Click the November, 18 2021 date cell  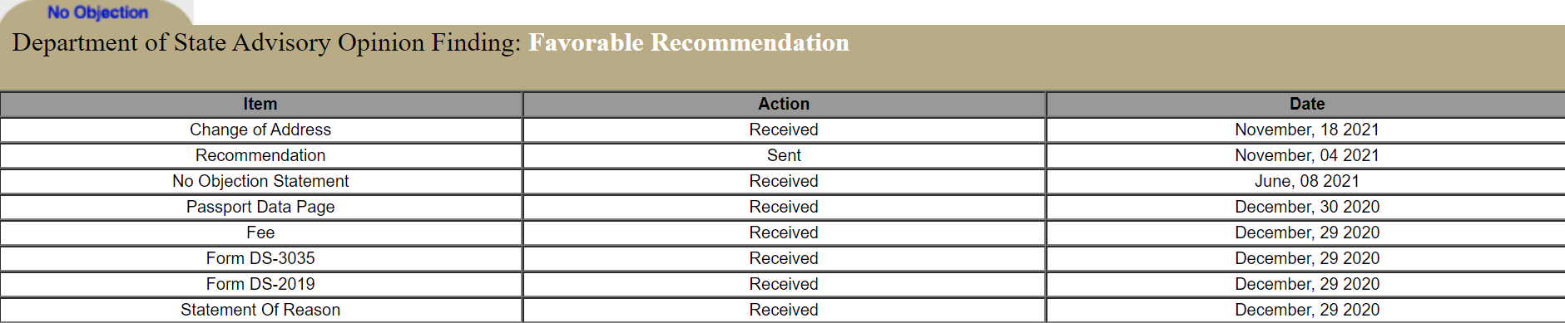click(1306, 130)
